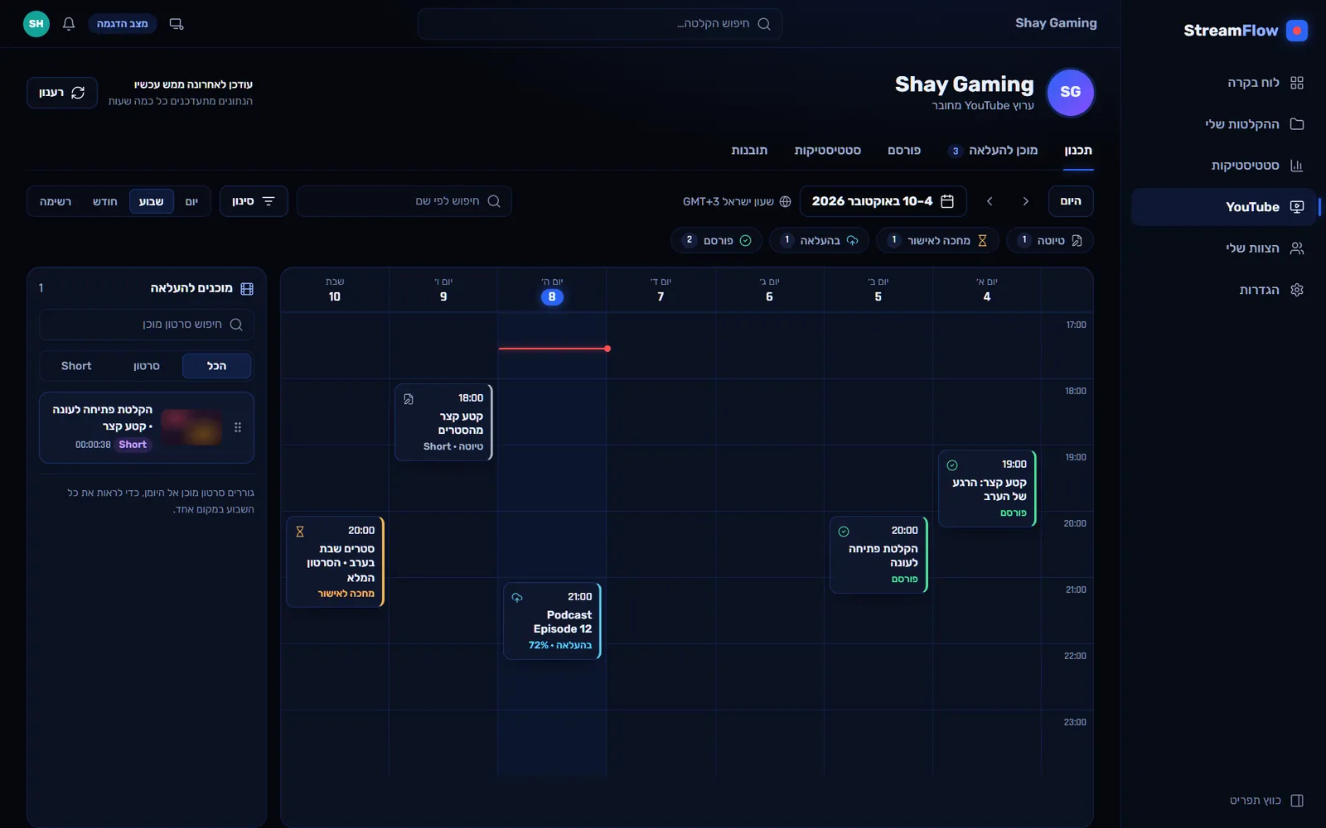Open the סינון filter dropdown
The image size is (1326, 828).
(x=254, y=201)
